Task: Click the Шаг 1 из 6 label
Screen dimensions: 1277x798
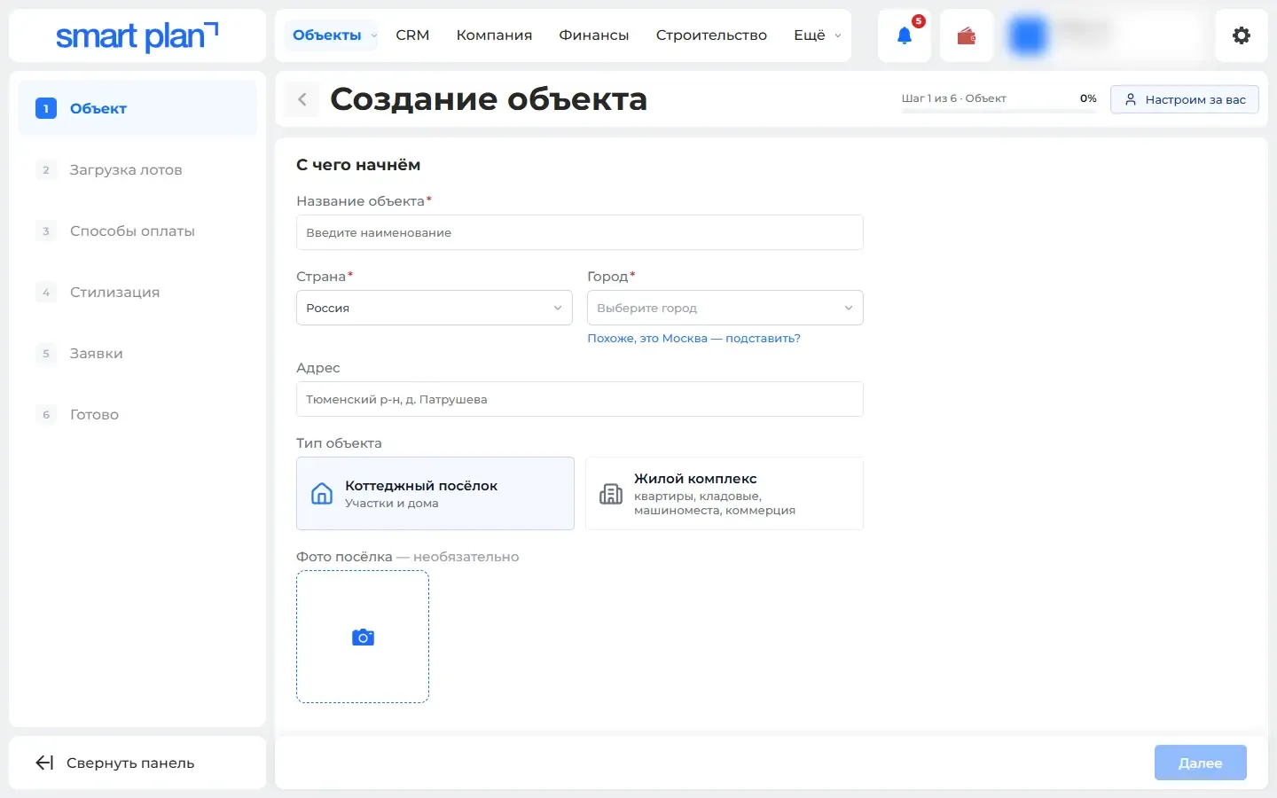Action: click(x=954, y=98)
